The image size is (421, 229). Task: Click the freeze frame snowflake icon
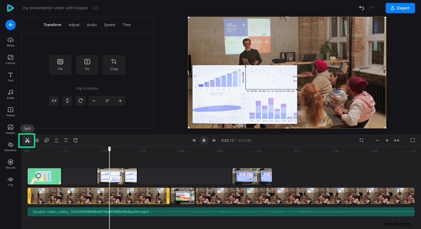click(x=37, y=140)
